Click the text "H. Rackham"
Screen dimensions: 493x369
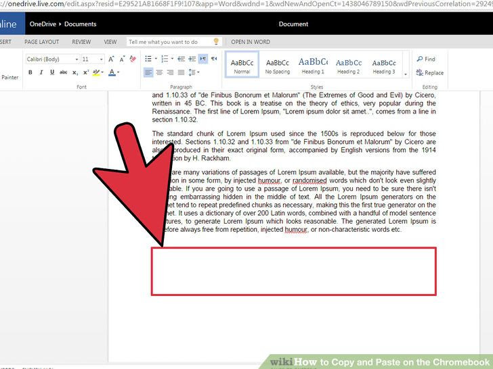pyautogui.click(x=211, y=158)
